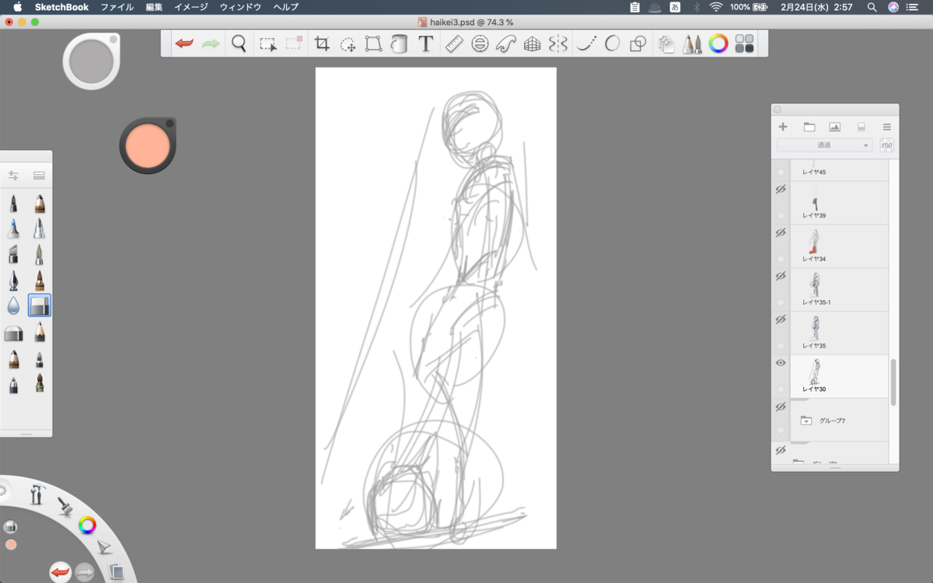Enable the Ruler guide

click(454, 44)
